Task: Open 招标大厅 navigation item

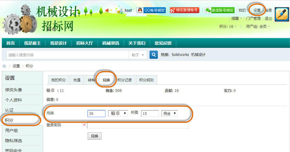Action: pyautogui.click(x=85, y=43)
